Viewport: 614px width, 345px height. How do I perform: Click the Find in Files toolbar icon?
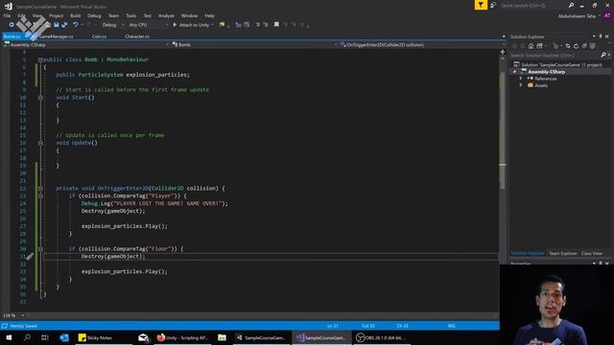(222, 25)
